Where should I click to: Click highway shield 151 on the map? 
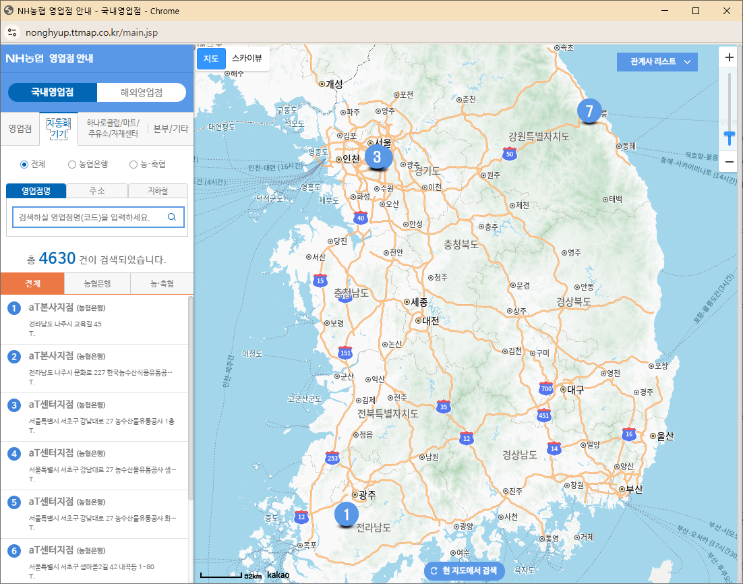click(345, 353)
